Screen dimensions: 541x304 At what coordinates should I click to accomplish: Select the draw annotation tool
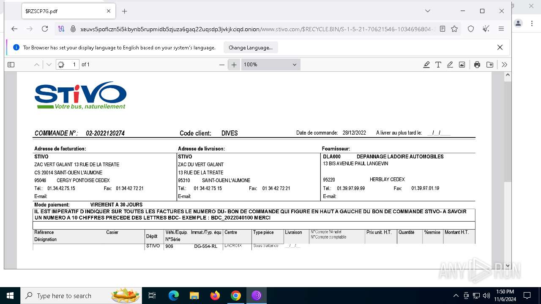tap(450, 65)
